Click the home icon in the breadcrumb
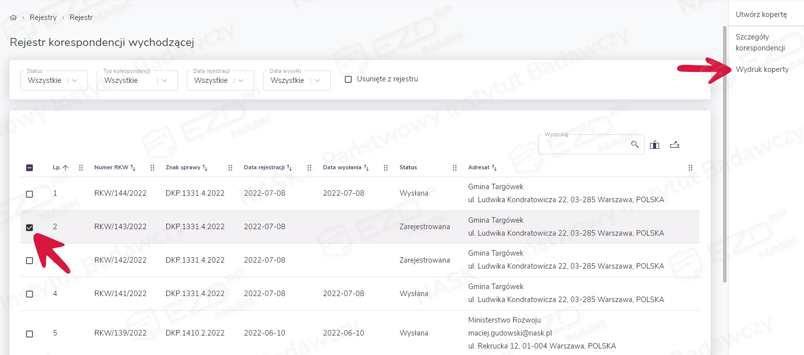Viewport: 804px width, 355px height. [x=13, y=17]
